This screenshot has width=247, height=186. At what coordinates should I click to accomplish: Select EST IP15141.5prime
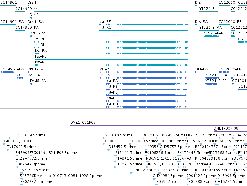[x=128, y=153]
